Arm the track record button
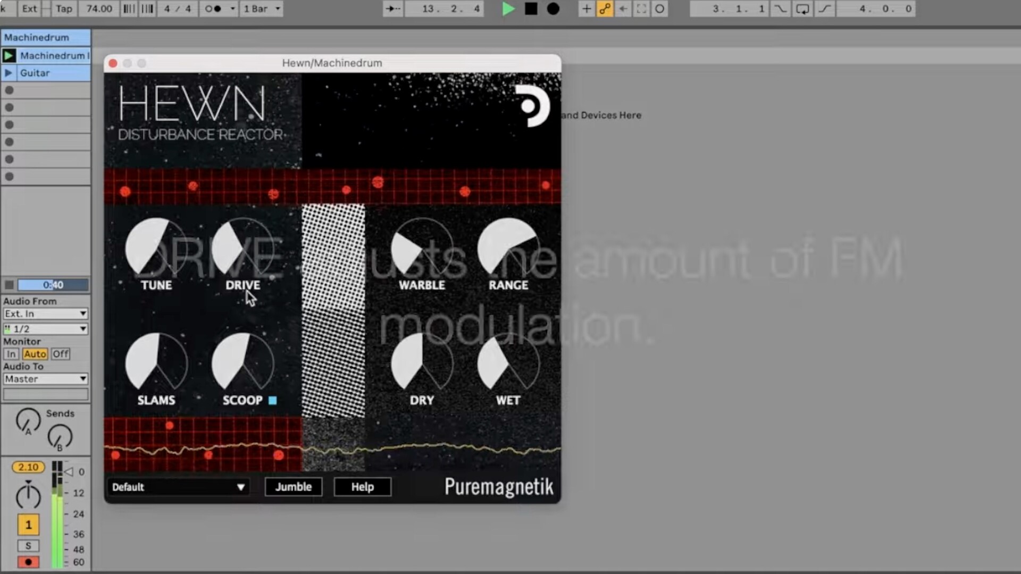1021x574 pixels. 28,562
